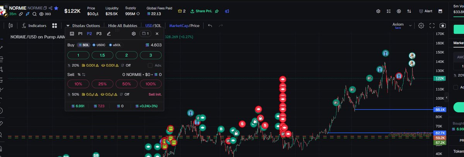Viewport: 464px width, 157px height.
Task: Open the hexagon settings icon in header
Action: coord(379,11)
